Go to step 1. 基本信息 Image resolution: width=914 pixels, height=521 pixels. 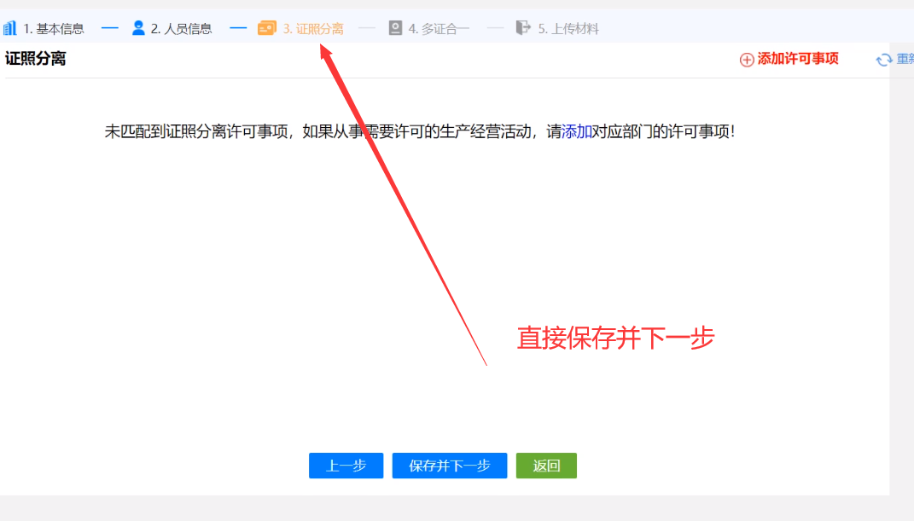54,28
